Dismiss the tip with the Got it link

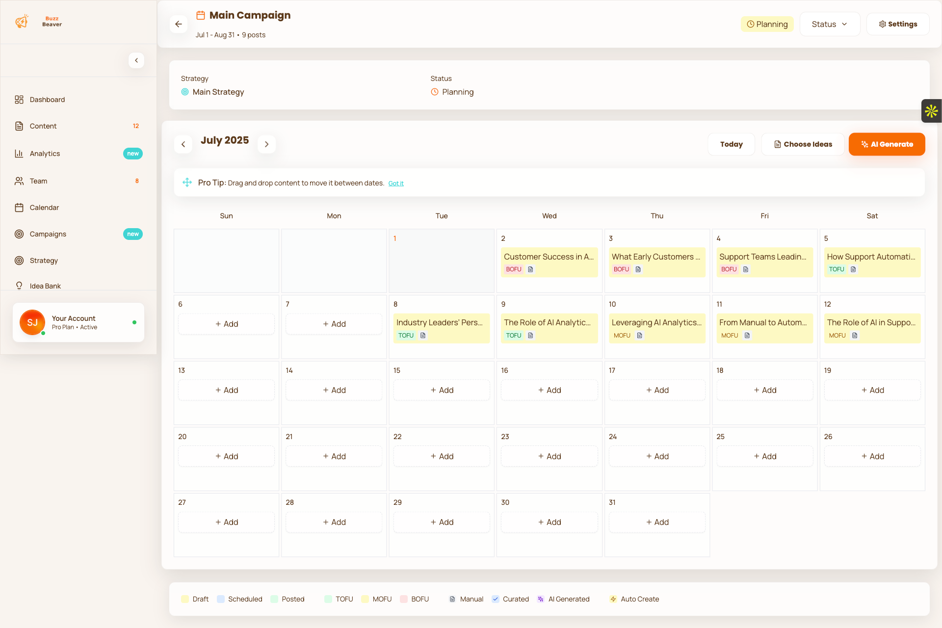395,183
